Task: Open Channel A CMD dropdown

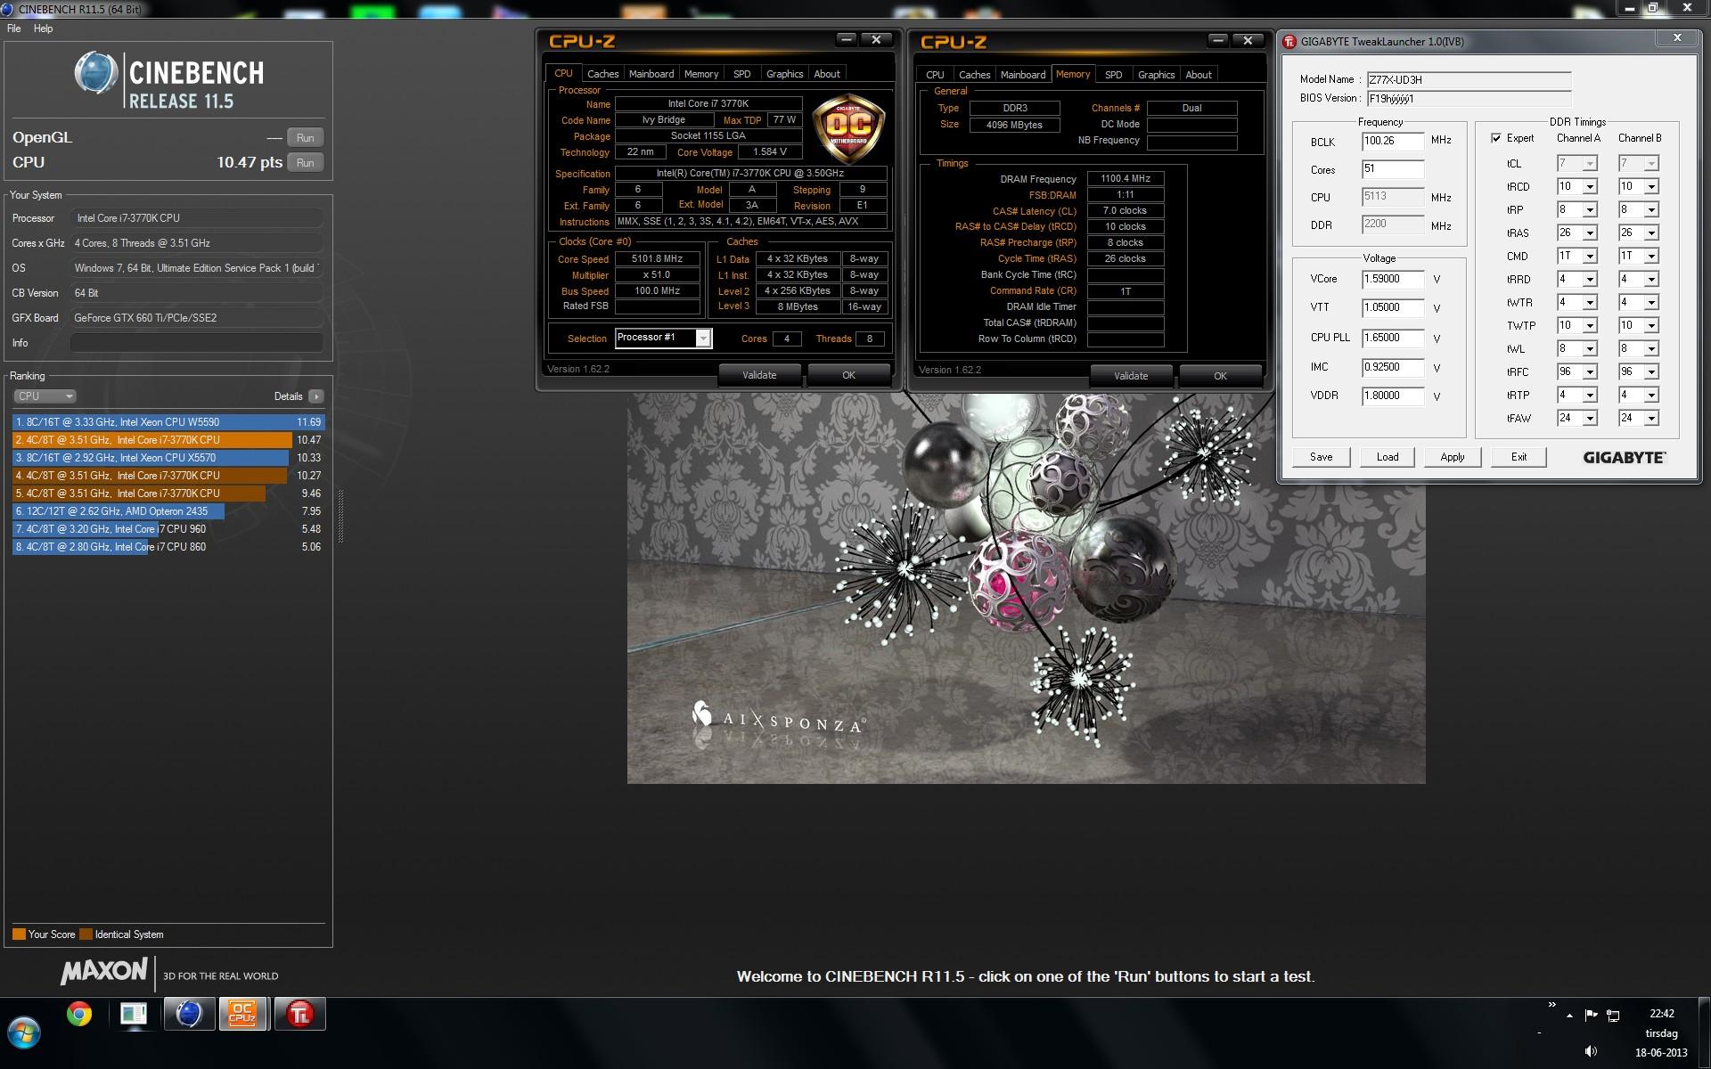Action: [1590, 257]
